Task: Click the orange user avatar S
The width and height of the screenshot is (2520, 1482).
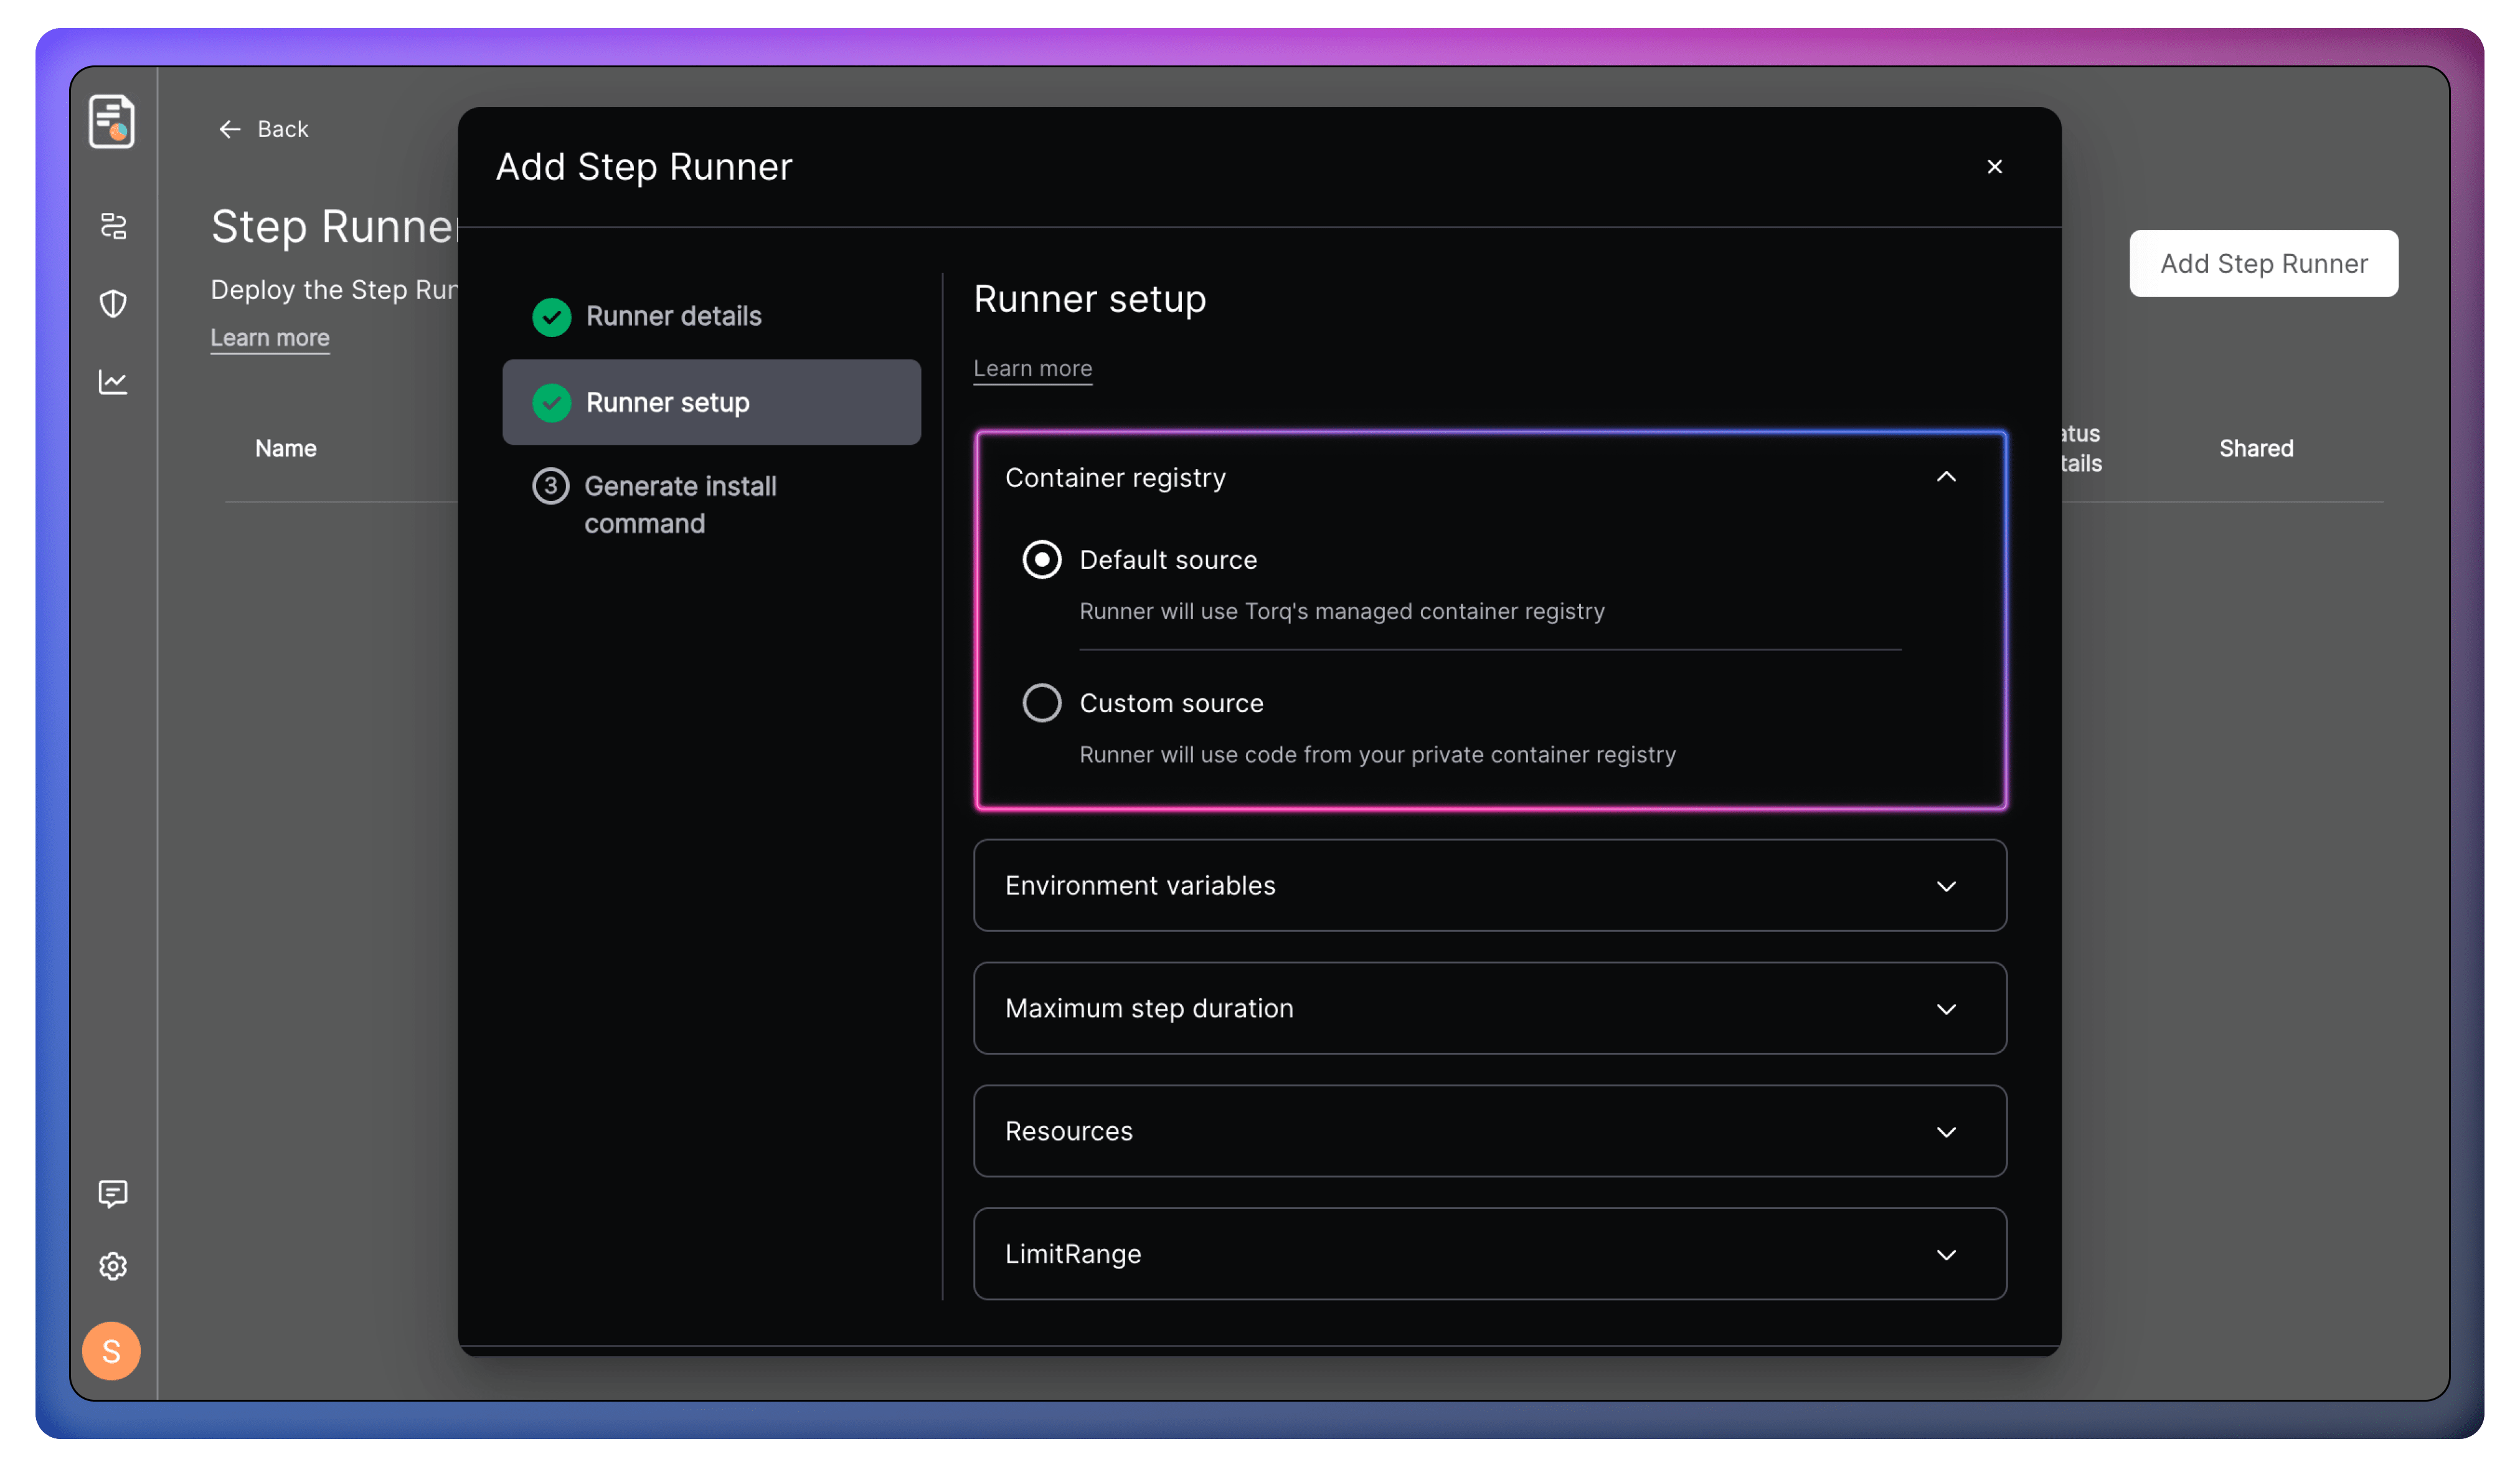Action: tap(111, 1351)
